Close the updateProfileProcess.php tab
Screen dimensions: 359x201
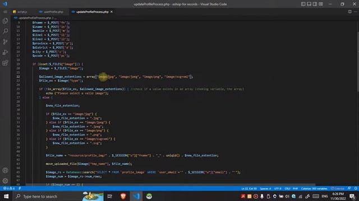pos(112,12)
